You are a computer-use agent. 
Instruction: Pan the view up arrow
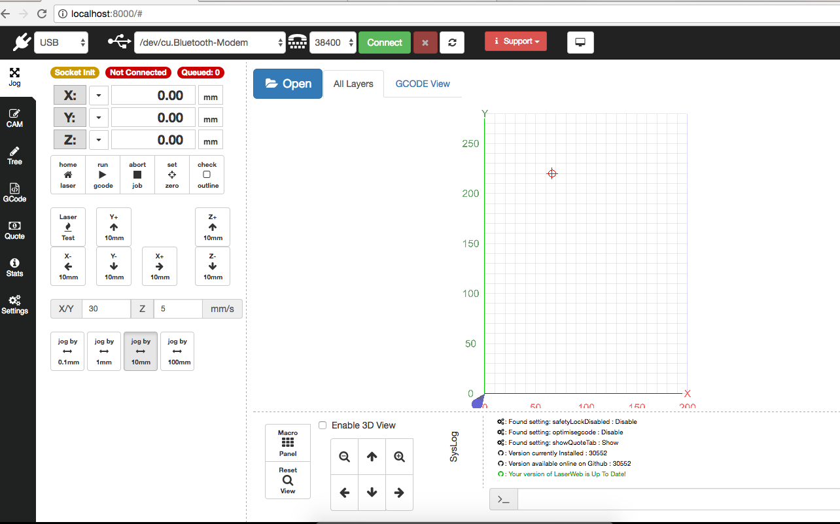click(x=372, y=457)
